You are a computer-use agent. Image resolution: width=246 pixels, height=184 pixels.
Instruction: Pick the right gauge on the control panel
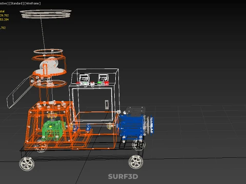coord(103,78)
